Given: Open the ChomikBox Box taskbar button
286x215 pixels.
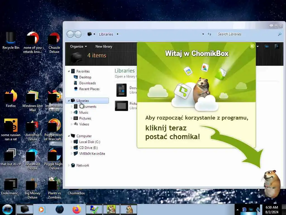Looking at the screenshot, I should (111, 209).
